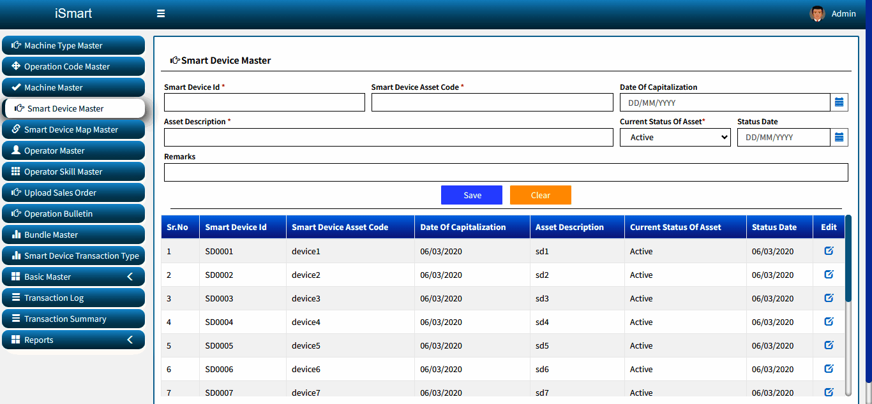Click into the Remarks text field
The height and width of the screenshot is (404, 872).
pyautogui.click(x=506, y=172)
